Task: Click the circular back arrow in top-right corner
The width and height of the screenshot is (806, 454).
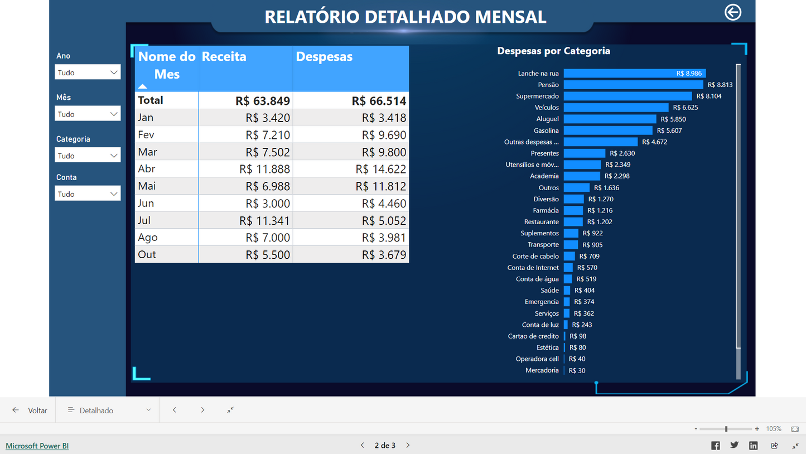Action: tap(732, 12)
